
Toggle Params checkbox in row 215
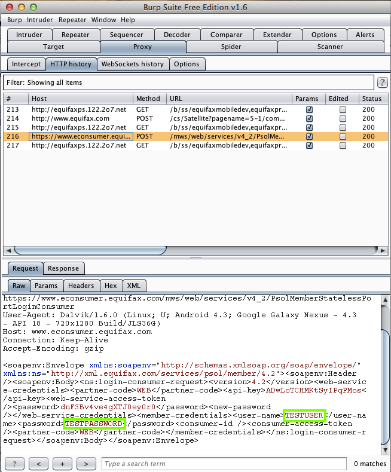[309, 127]
